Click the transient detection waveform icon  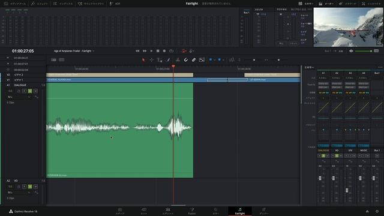click(232, 60)
